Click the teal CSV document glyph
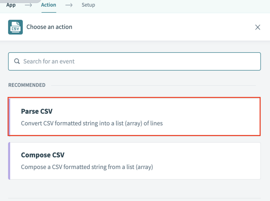This screenshot has height=201, width=270. pos(15,27)
